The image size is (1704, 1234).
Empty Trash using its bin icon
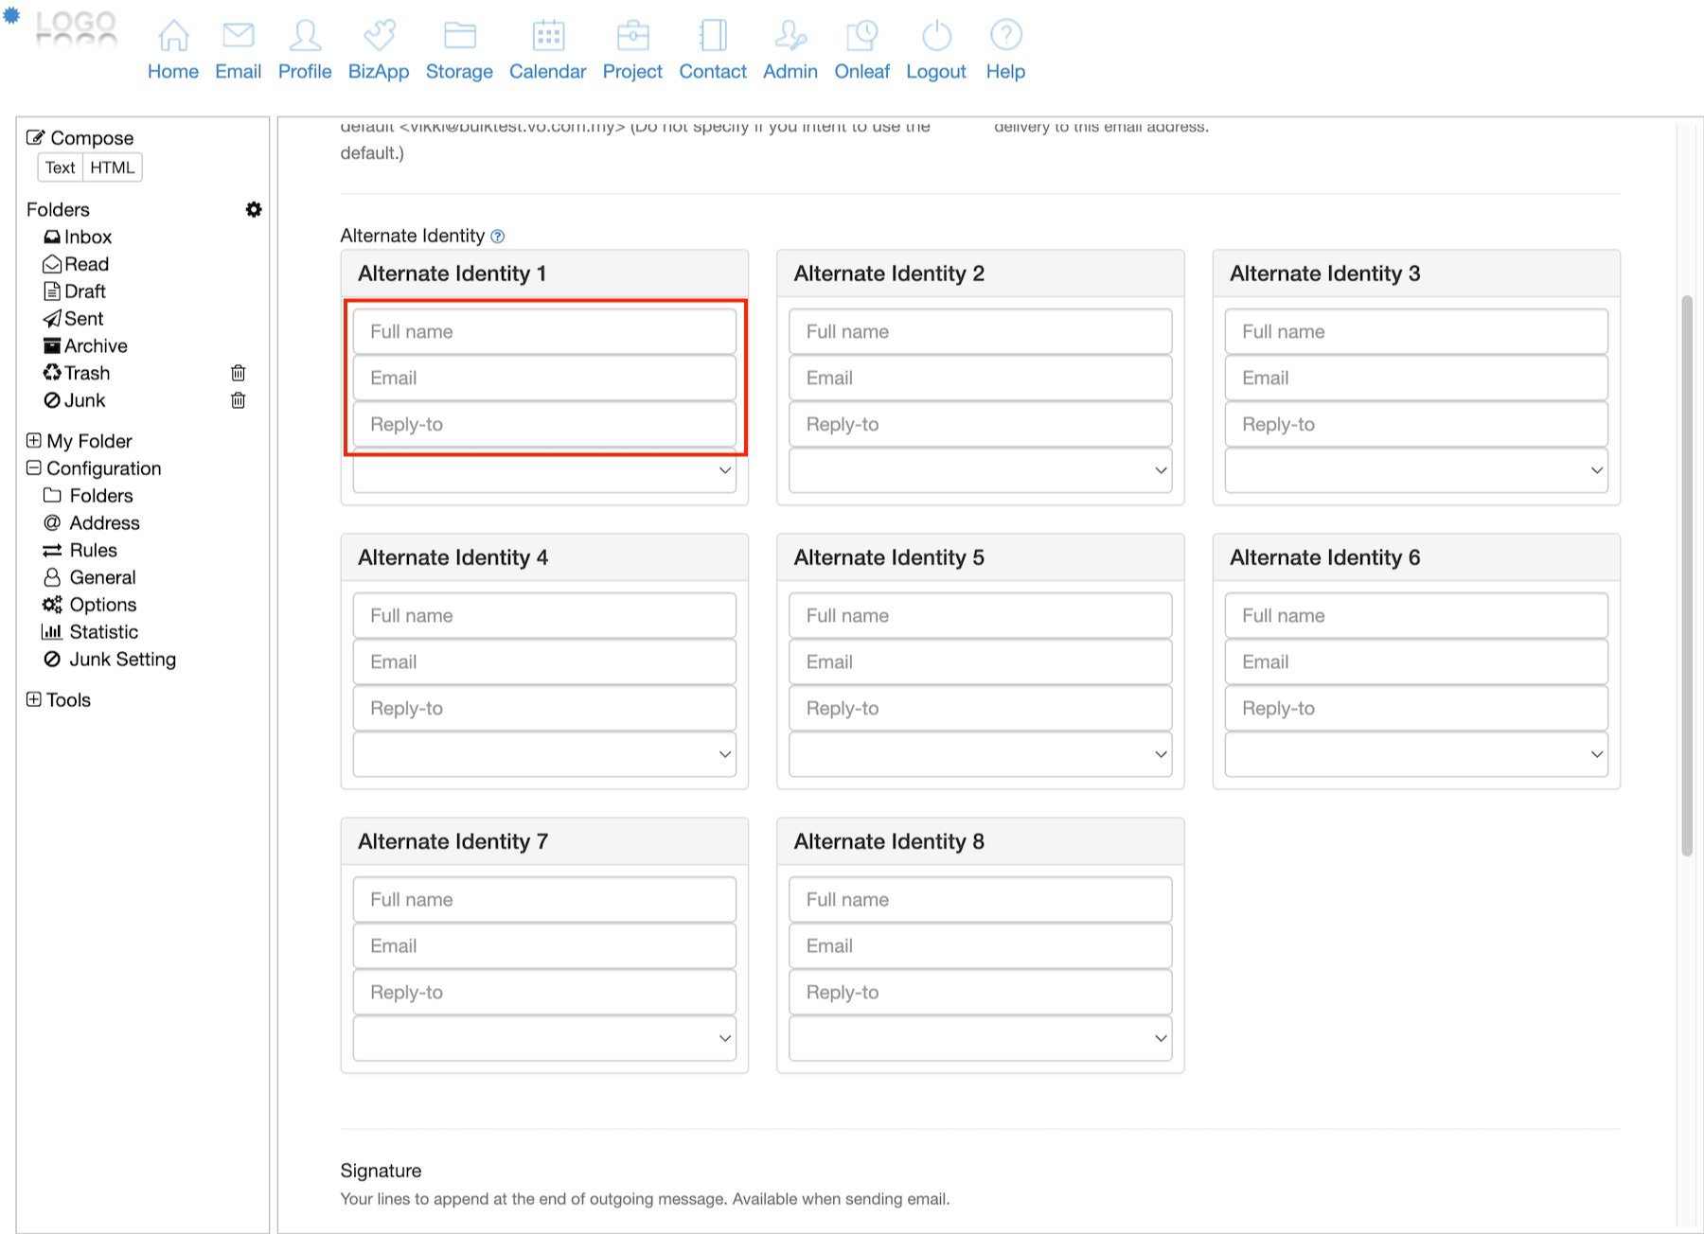pos(239,373)
